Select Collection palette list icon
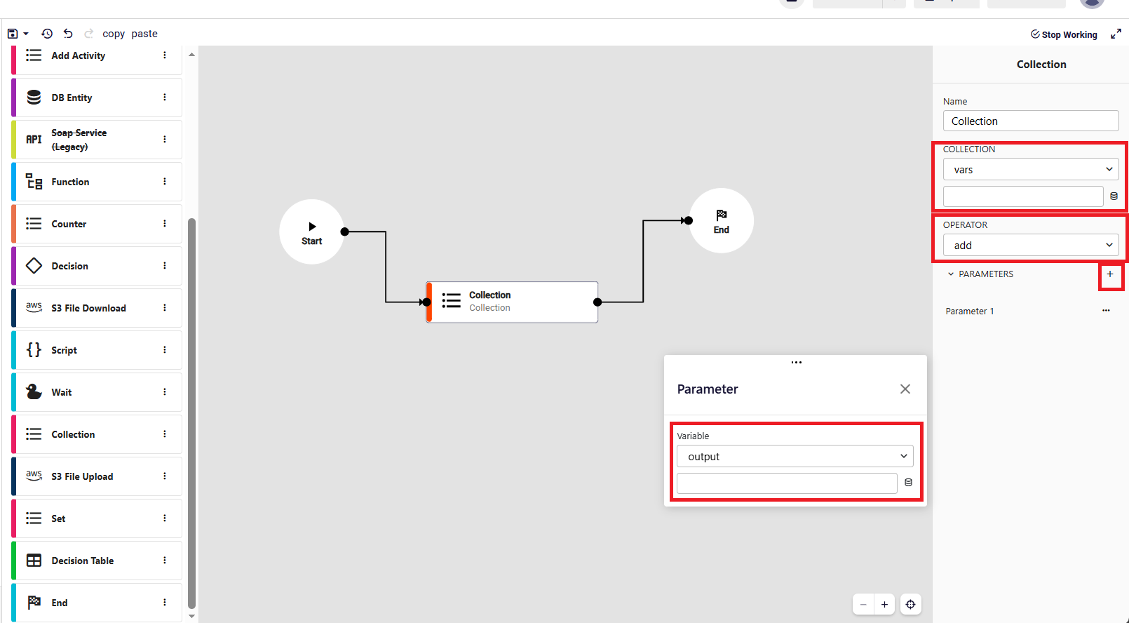This screenshot has width=1129, height=623. (34, 434)
